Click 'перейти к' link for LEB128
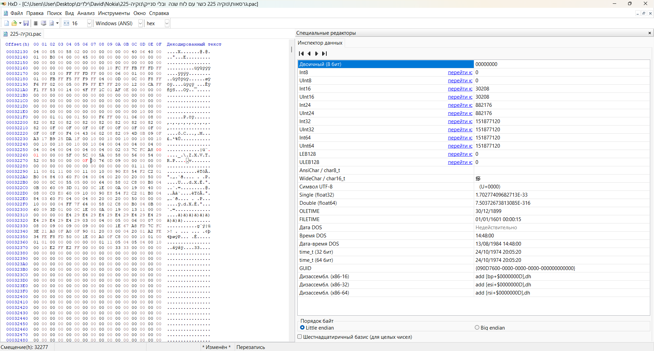Screen dimensions: 654x351 [x=460, y=154]
